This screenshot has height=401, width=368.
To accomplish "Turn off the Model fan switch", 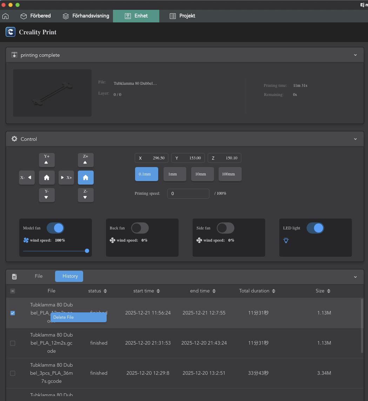I will pos(55,228).
